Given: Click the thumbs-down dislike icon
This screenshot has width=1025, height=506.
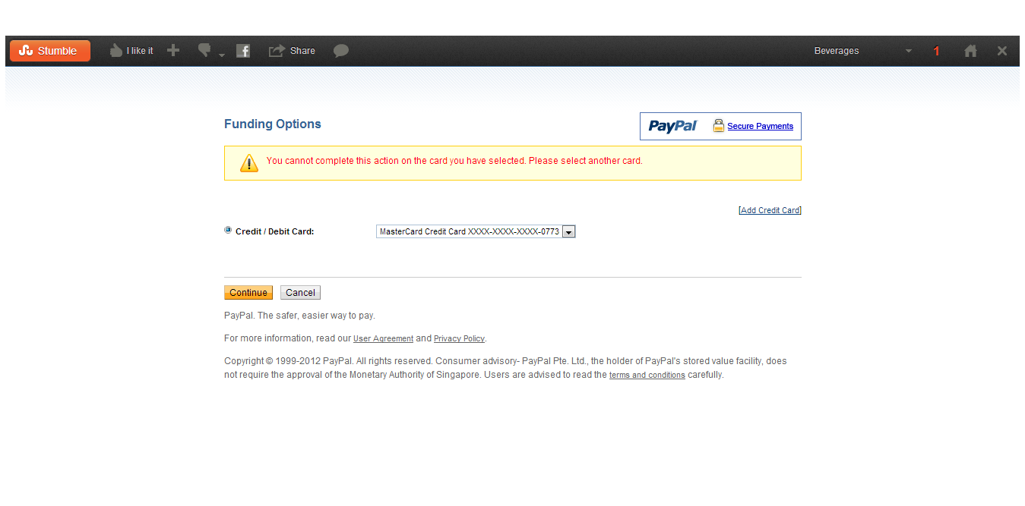Looking at the screenshot, I should tap(204, 50).
